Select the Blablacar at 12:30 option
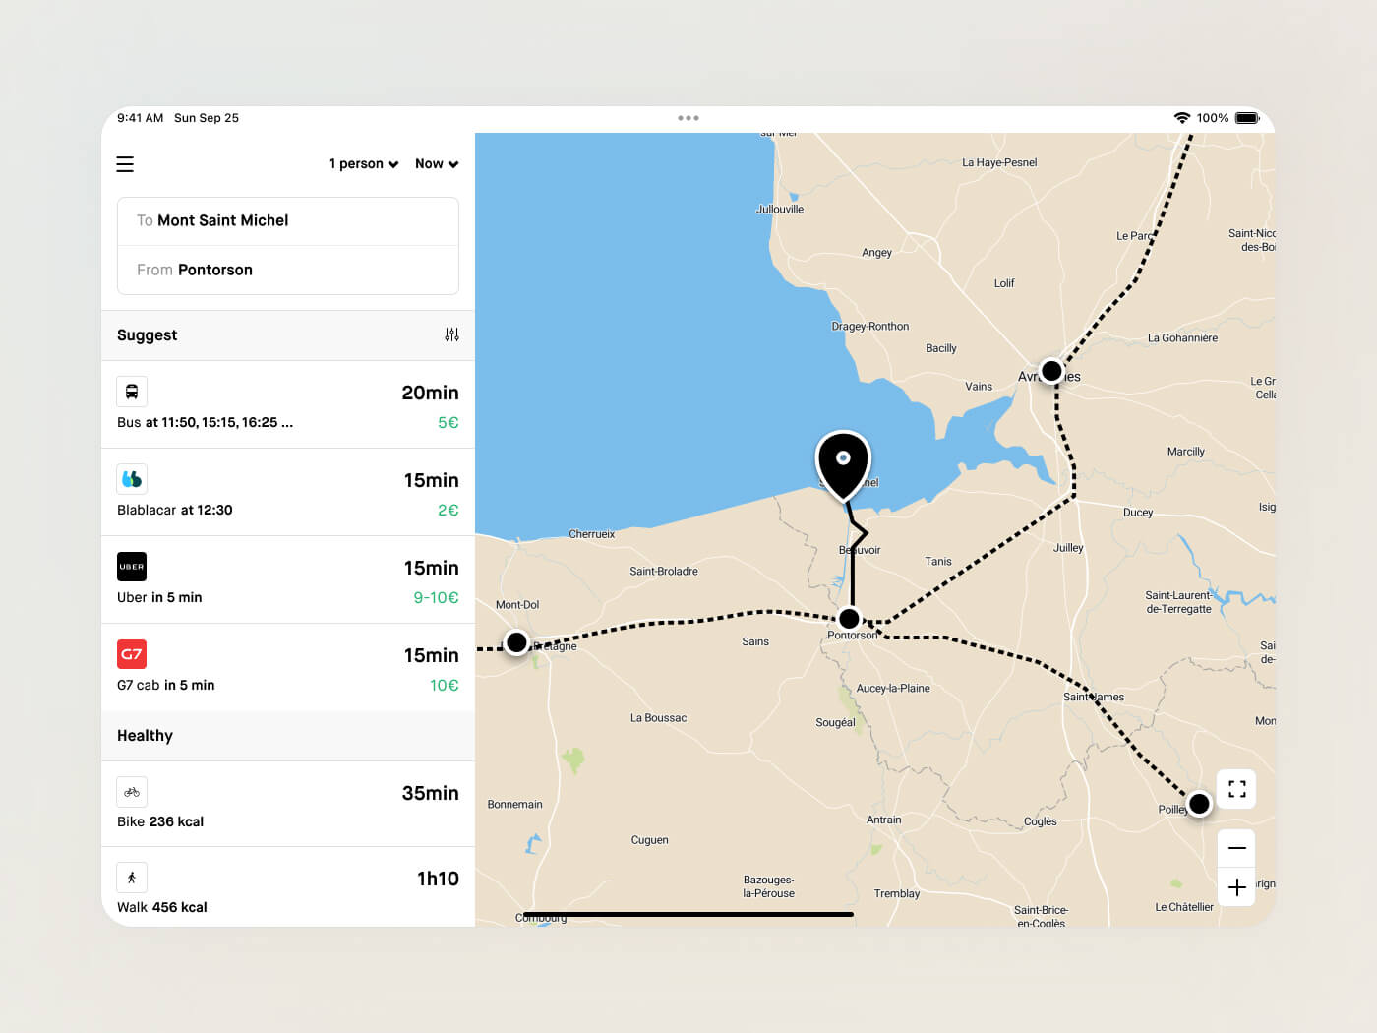The width and height of the screenshot is (1377, 1033). tap(288, 492)
